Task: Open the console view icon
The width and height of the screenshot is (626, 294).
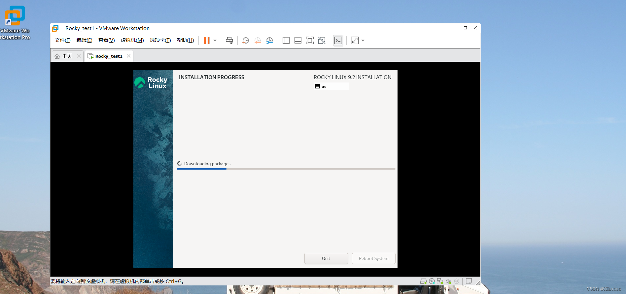Action: pos(338,41)
